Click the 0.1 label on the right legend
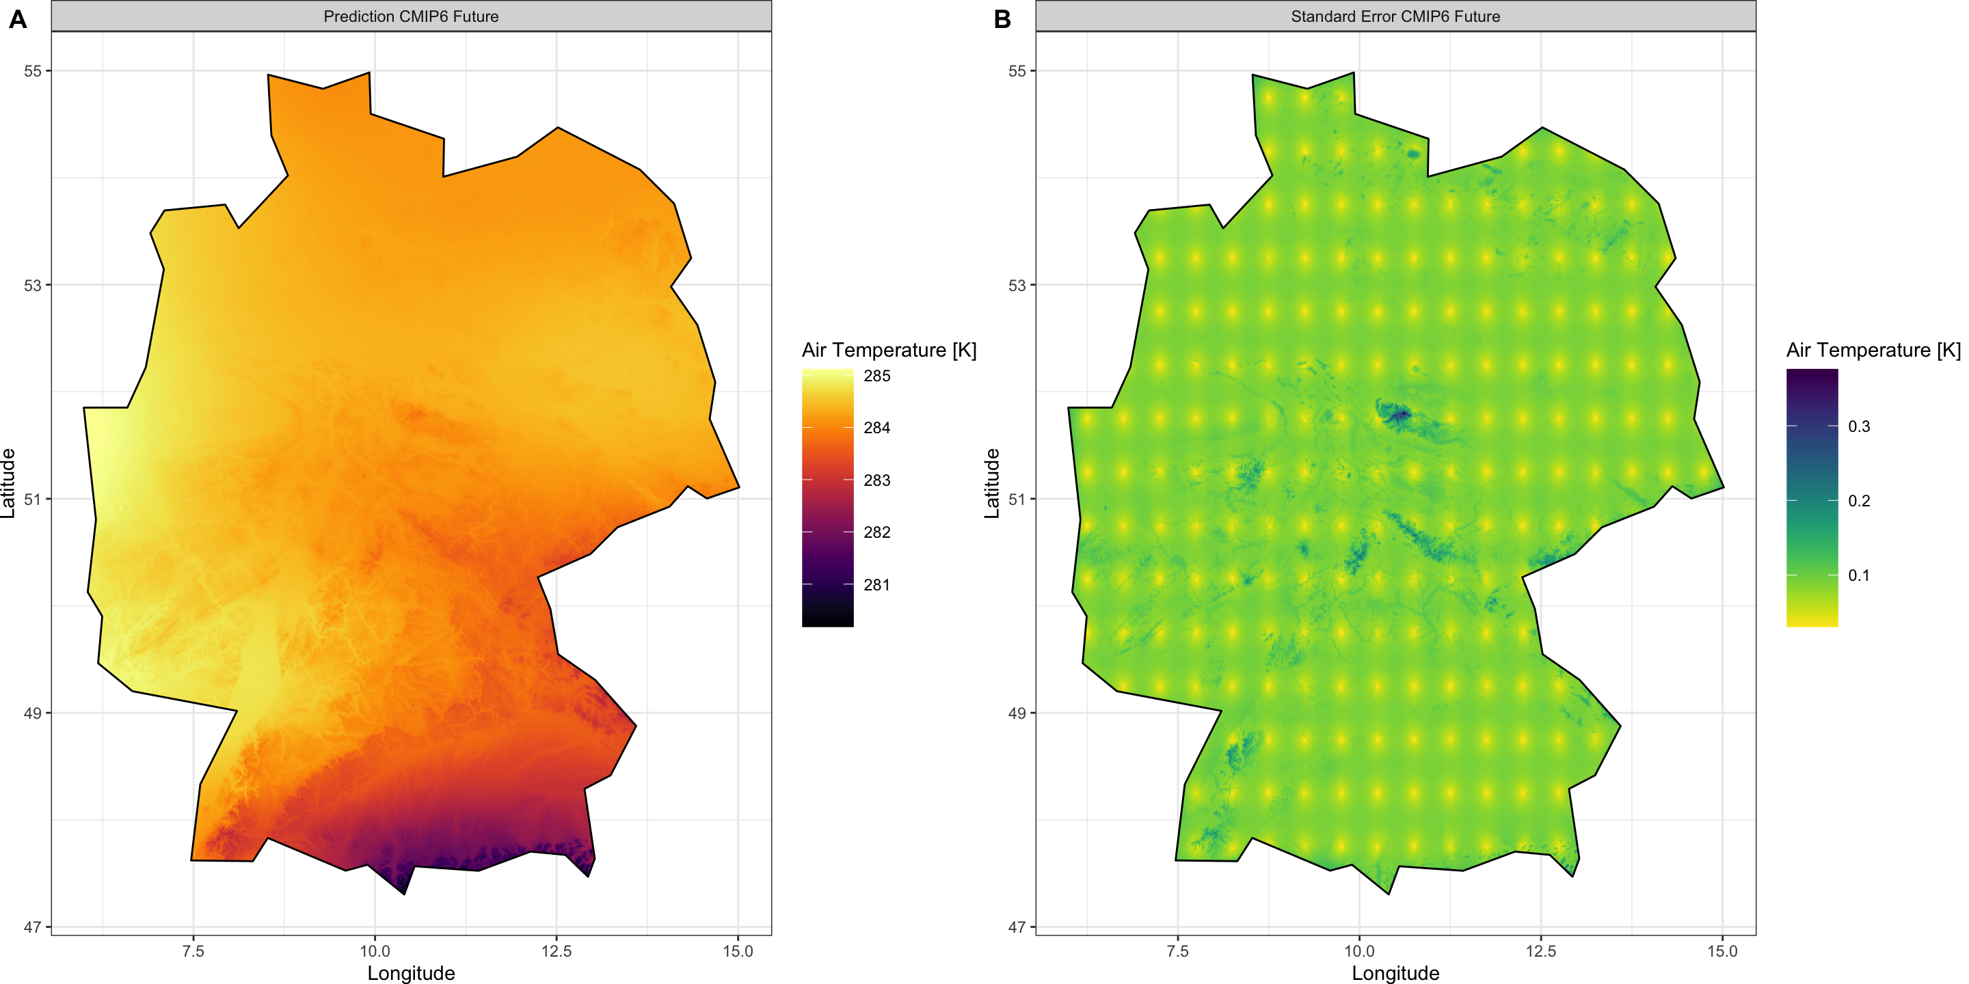Viewport: 1969px width, 984px height. (1858, 575)
